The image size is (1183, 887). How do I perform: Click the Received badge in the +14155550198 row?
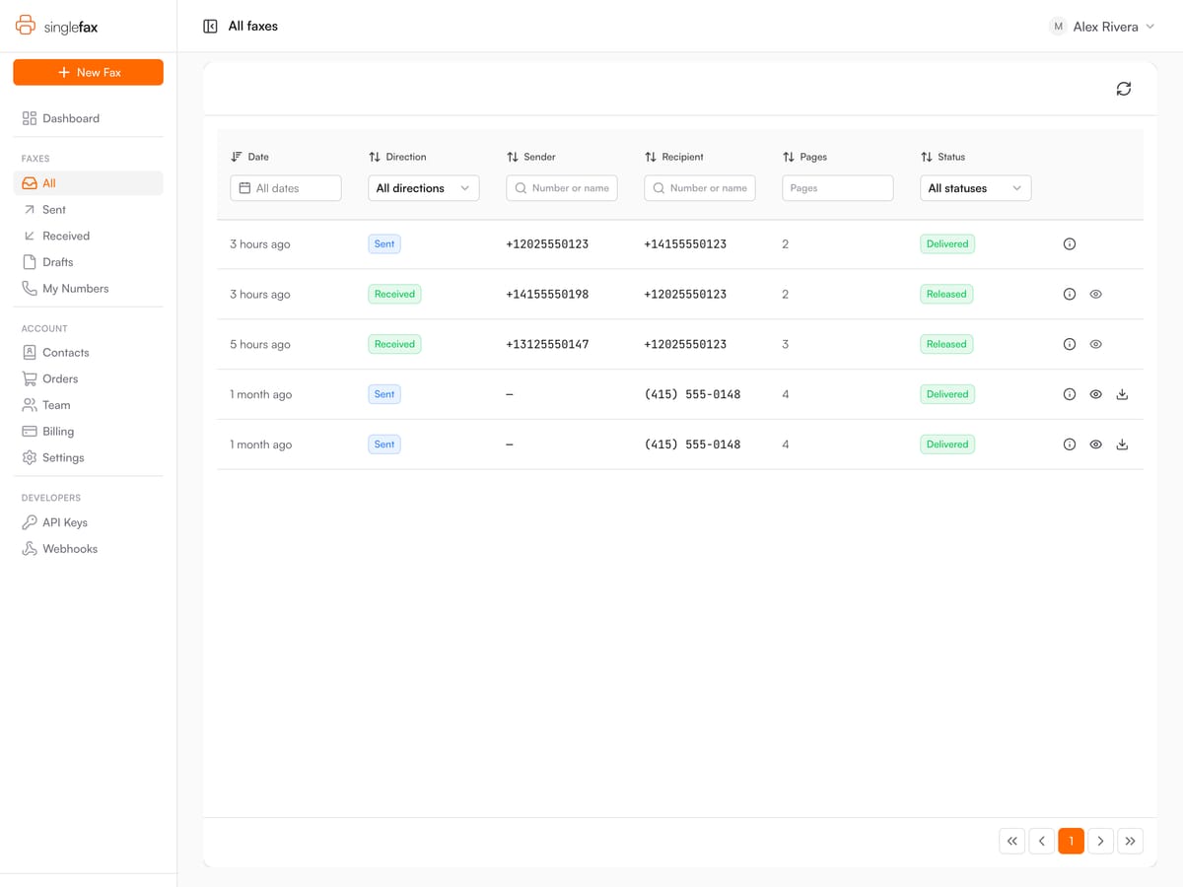(394, 295)
